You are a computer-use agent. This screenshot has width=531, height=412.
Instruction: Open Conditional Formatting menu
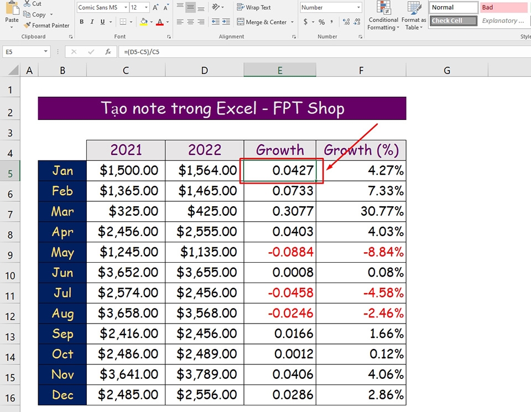[x=383, y=15]
